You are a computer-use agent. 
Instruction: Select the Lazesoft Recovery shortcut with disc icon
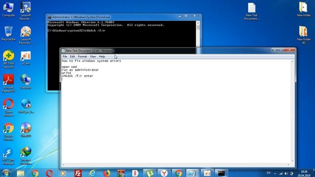pyautogui.click(x=26, y=35)
